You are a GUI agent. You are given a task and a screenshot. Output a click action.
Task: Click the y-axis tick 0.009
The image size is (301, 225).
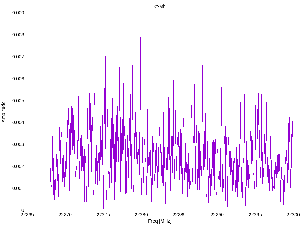click(x=18, y=13)
